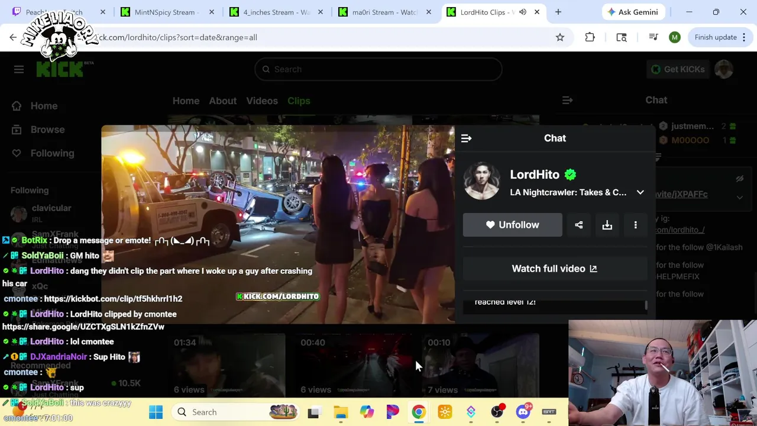Open Task View on taskbar
The image size is (757, 426).
(313, 412)
